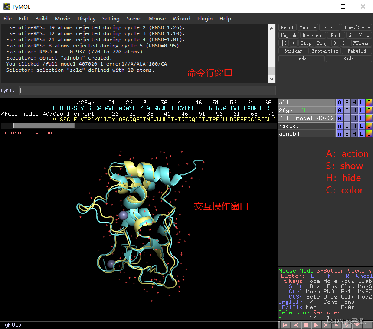
Task: Open the A action menu for the 2fyg object
Action: click(340, 110)
